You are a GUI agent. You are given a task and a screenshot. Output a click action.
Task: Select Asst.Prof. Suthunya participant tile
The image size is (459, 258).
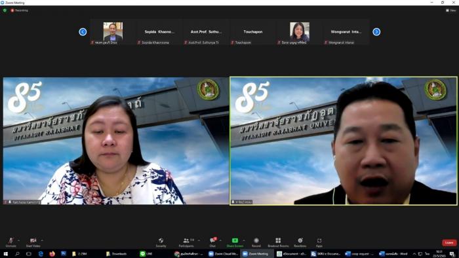(206, 32)
